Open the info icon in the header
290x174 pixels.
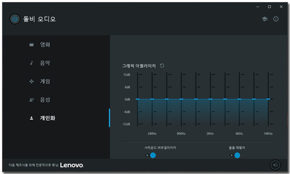pyautogui.click(x=276, y=19)
